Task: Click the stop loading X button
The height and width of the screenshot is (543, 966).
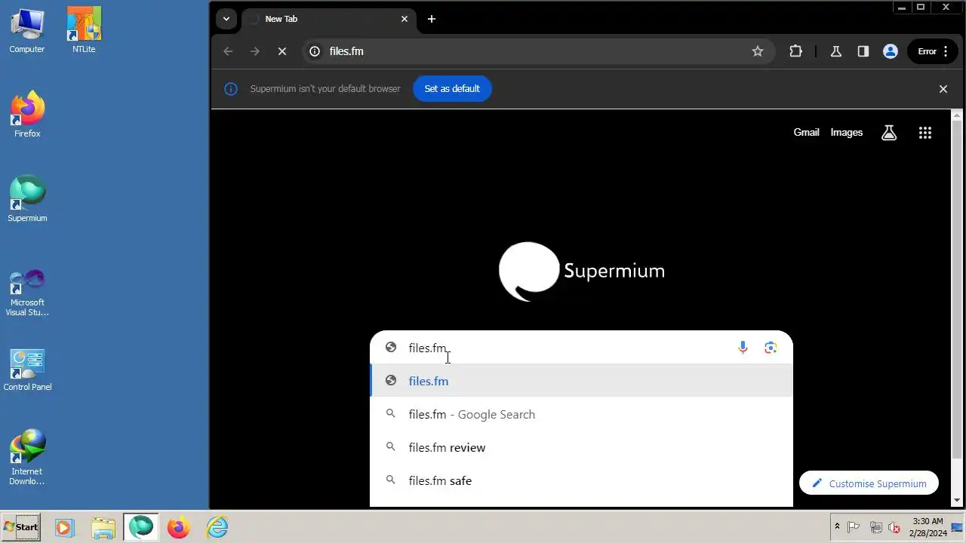Action: (x=282, y=51)
